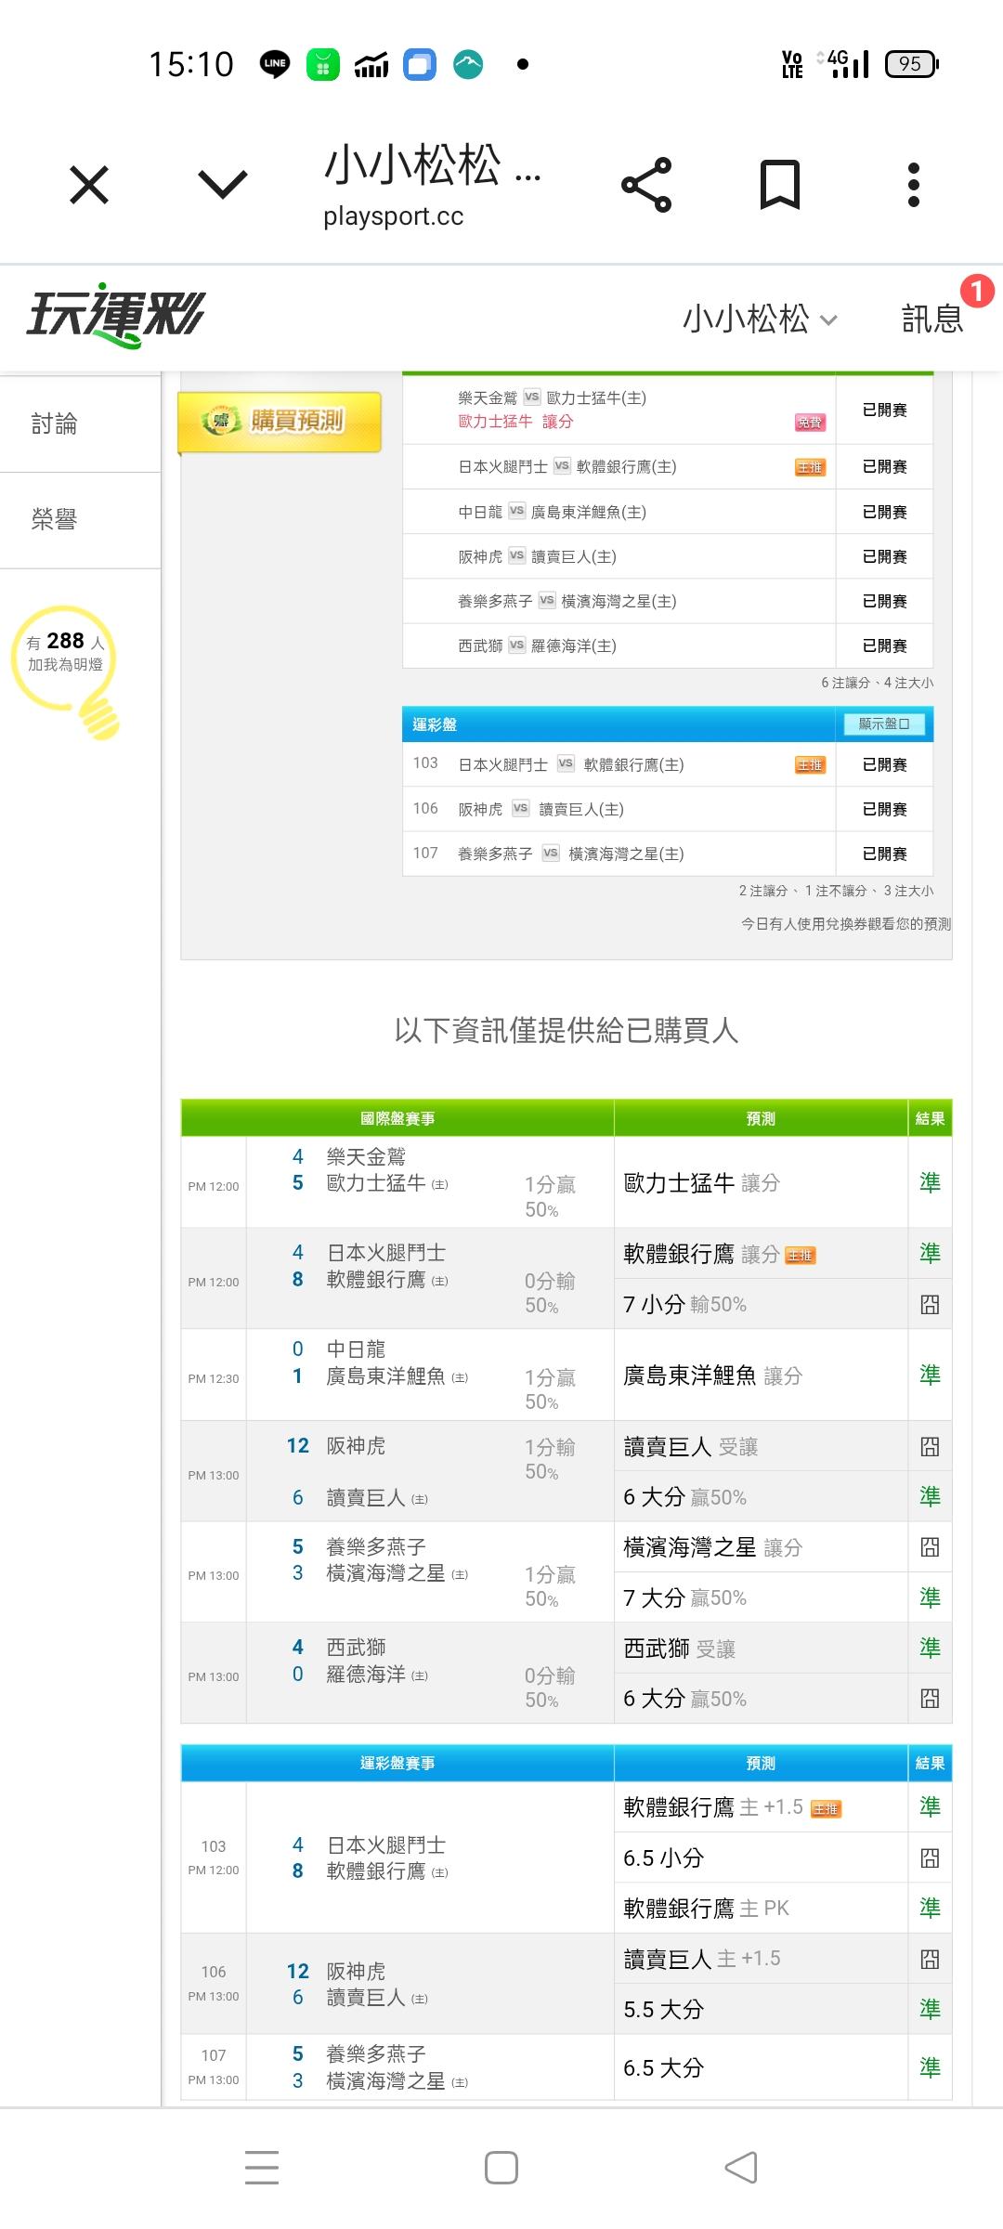Click the 玩運彩 site logo
This screenshot has width=1003, height=2229.
click(115, 316)
